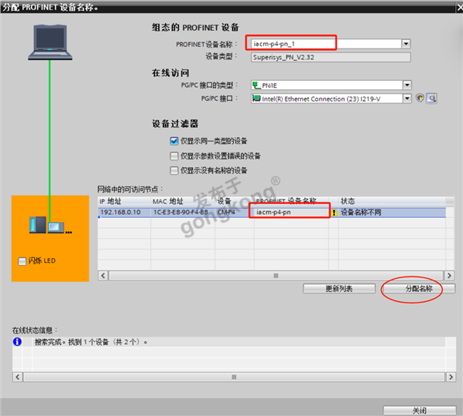Screen dimensions: 463x416
Task: Open the PG/PC 接口 dropdown arrow
Action: 407,98
